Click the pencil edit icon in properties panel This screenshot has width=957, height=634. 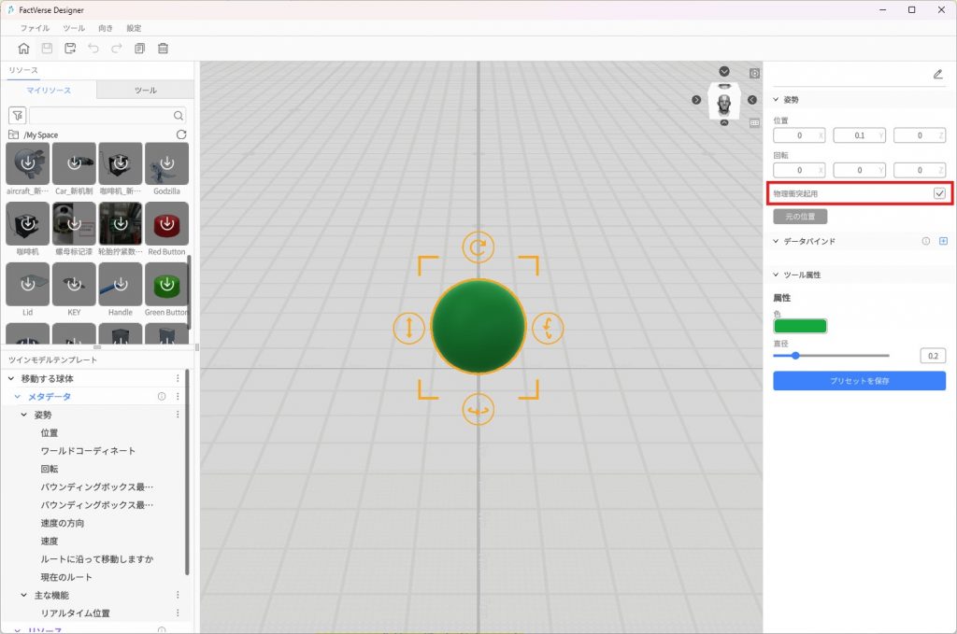click(x=937, y=74)
